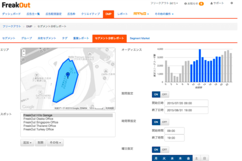
Task: Click フリークアウト breadcrumb link
Action: coord(12,27)
